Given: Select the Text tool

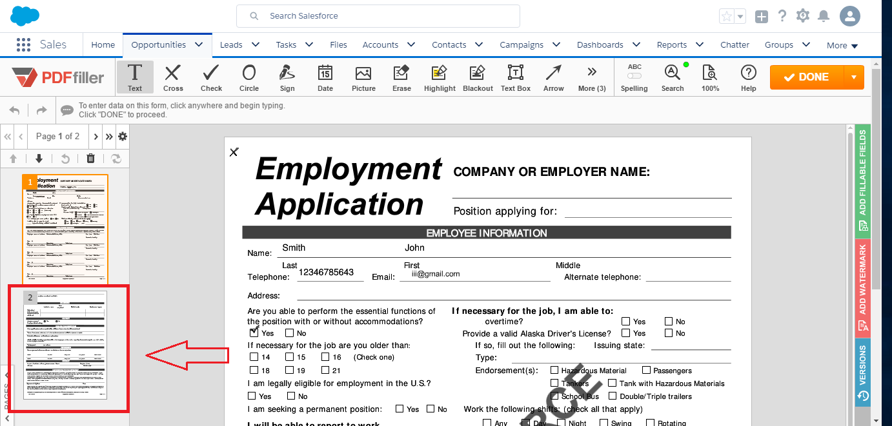Looking at the screenshot, I should pos(135,77).
